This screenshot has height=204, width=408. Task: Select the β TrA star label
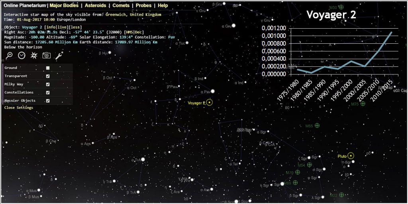(x=131, y=193)
